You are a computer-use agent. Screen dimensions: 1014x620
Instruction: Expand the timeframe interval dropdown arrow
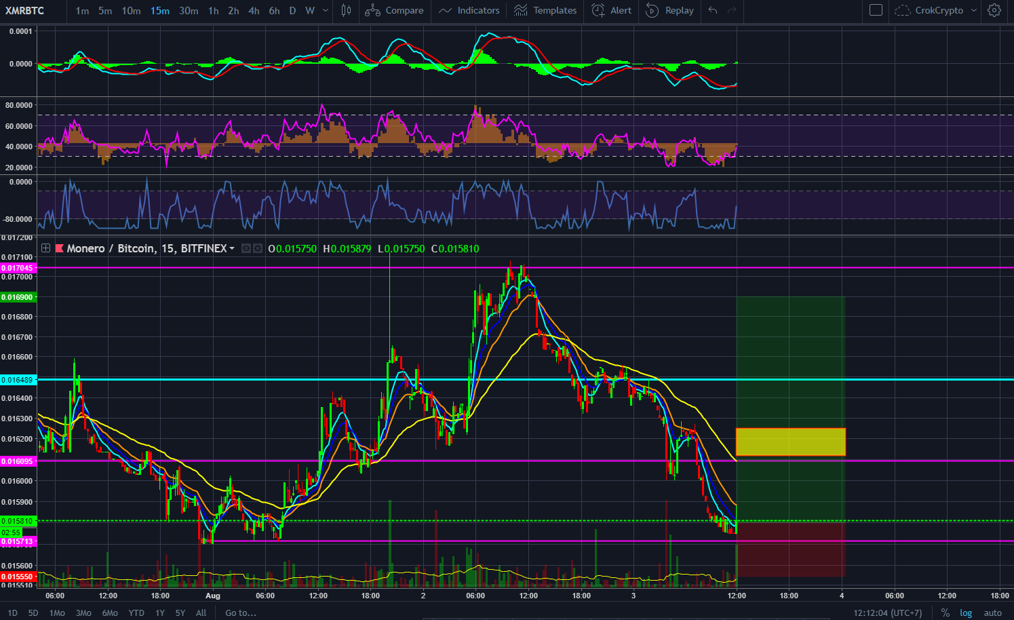pos(326,10)
